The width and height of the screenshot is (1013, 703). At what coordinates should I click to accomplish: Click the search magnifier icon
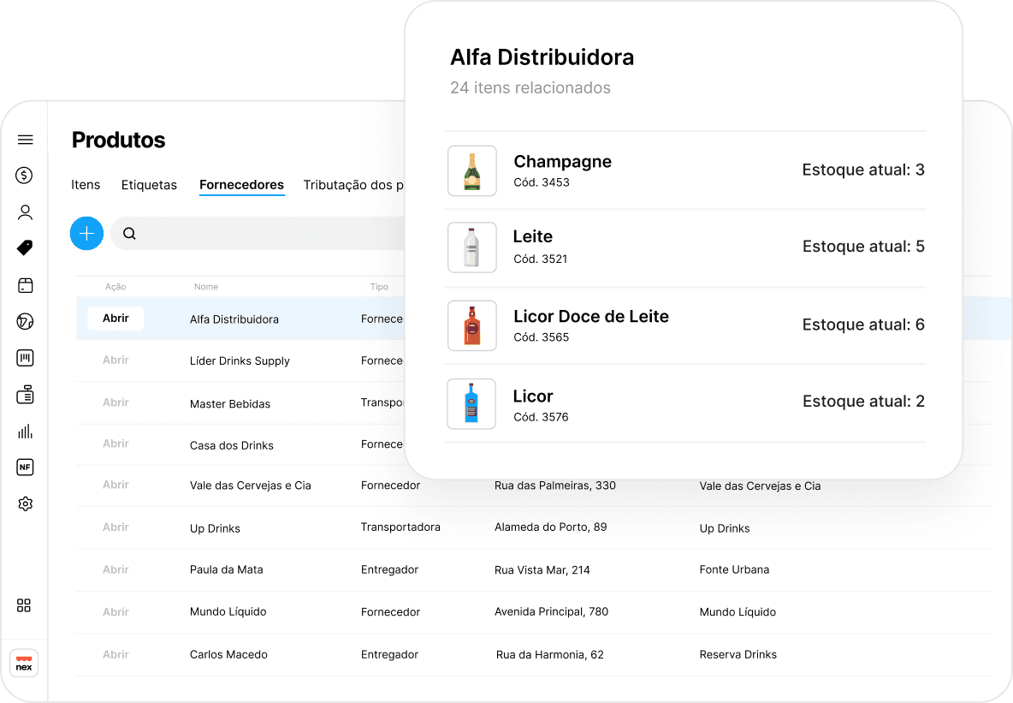pyautogui.click(x=129, y=234)
